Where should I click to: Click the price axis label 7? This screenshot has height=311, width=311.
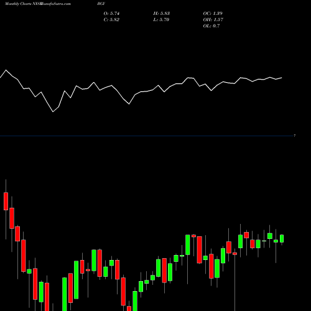coord(295,136)
